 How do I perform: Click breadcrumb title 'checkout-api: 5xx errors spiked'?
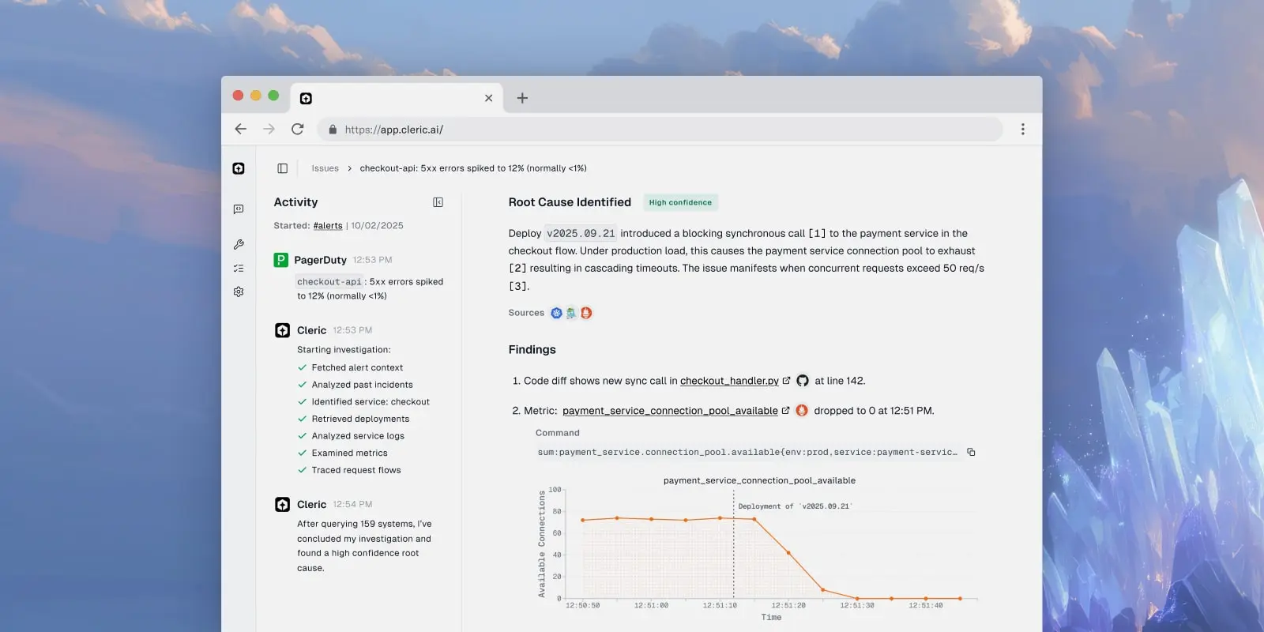coord(473,168)
